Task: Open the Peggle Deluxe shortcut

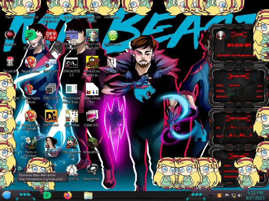Action: click(x=30, y=62)
